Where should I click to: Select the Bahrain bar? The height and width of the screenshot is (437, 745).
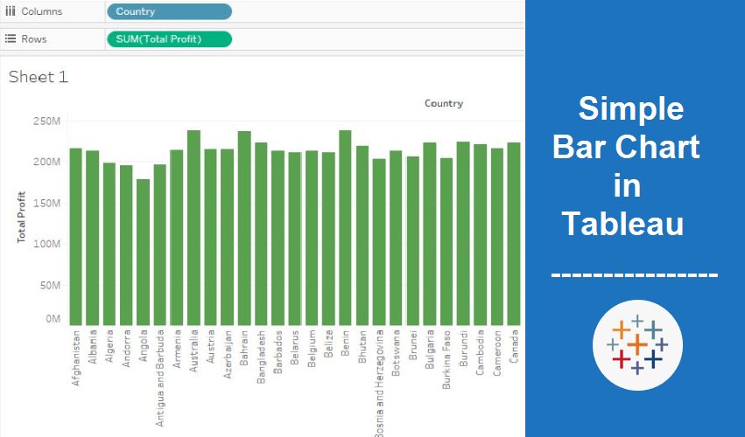point(244,228)
